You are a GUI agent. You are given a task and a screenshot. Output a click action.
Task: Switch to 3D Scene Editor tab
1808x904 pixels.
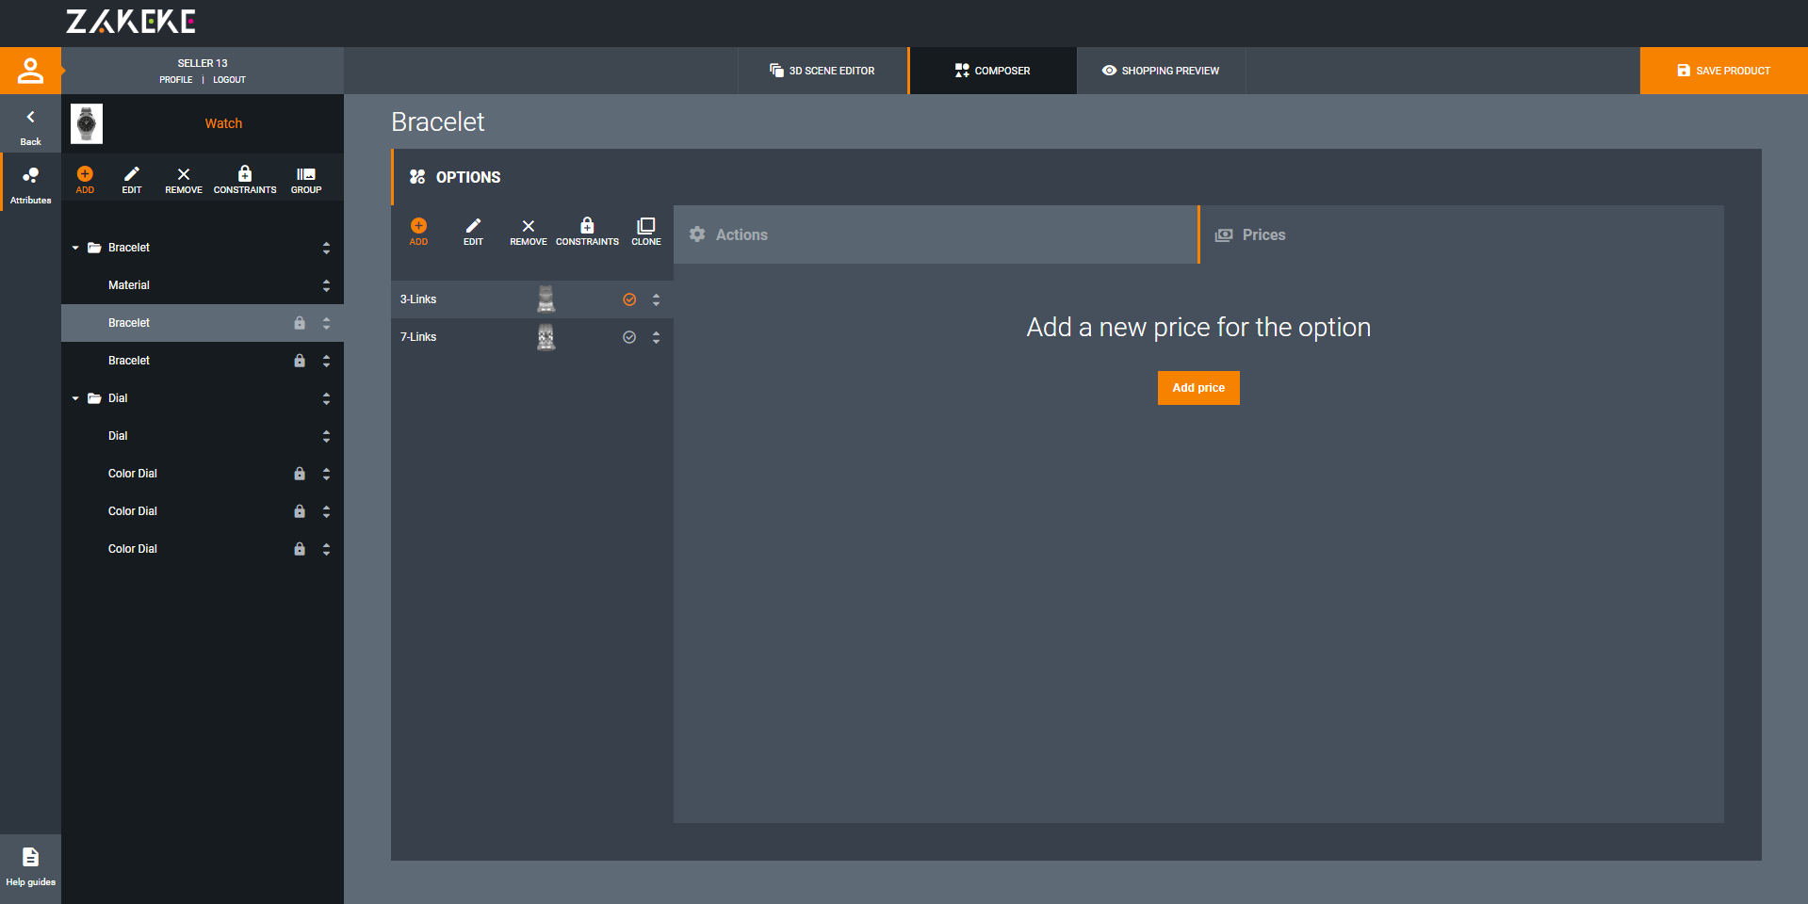click(x=823, y=71)
